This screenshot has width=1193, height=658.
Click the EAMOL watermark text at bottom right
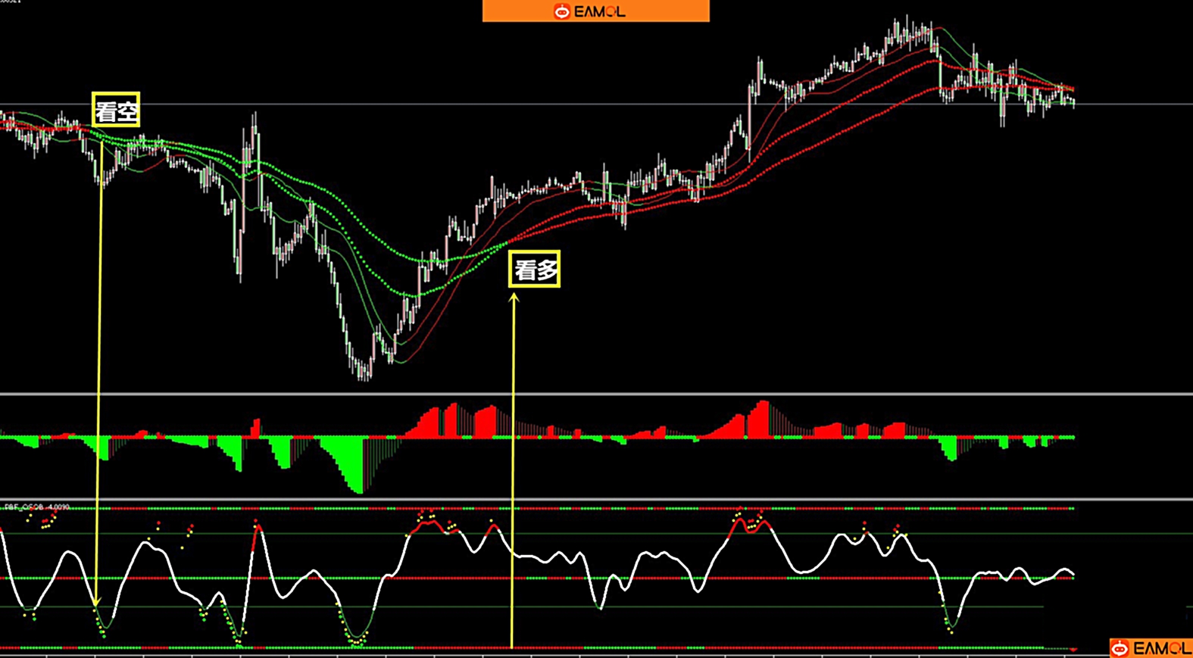click(x=1162, y=649)
